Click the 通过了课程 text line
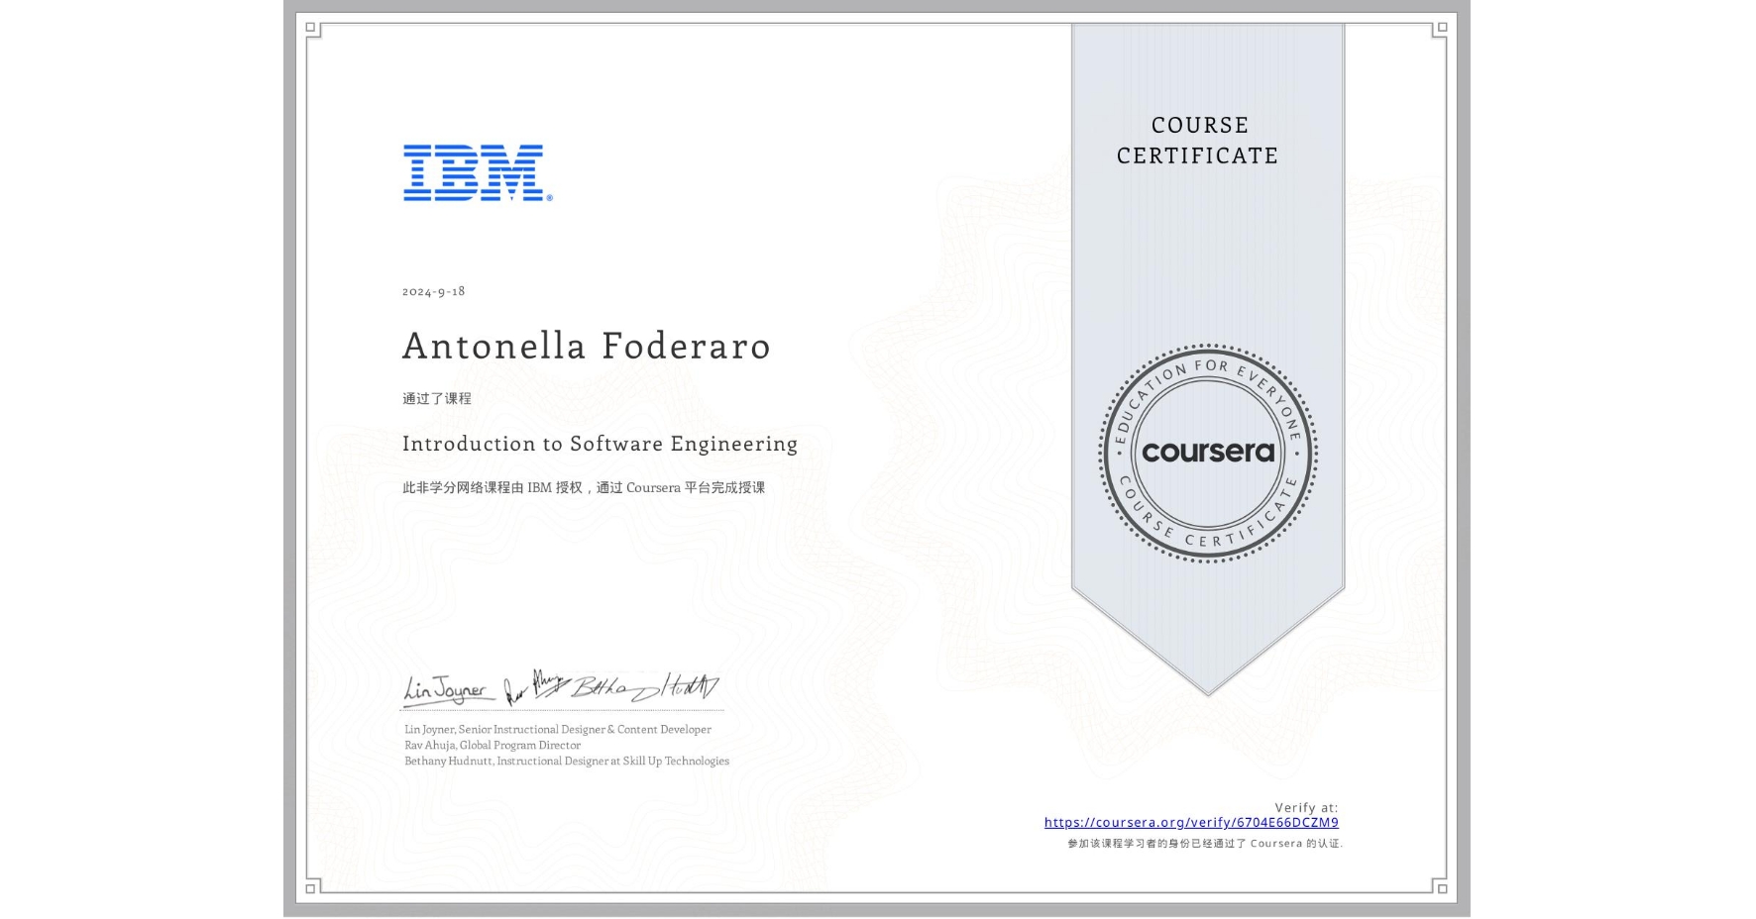Image resolution: width=1756 pixels, height=919 pixels. pos(436,396)
